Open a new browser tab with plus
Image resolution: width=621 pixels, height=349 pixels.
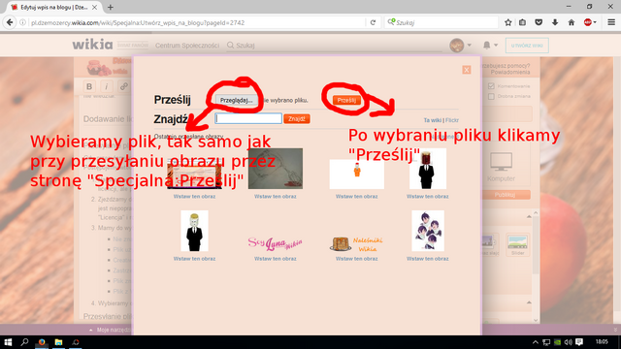tap(111, 7)
